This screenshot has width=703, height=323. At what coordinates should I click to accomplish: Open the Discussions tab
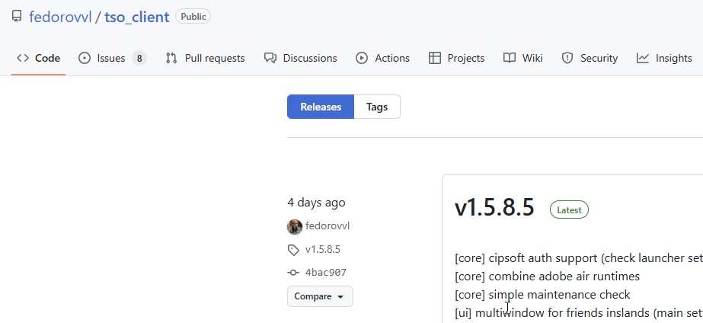click(x=300, y=58)
